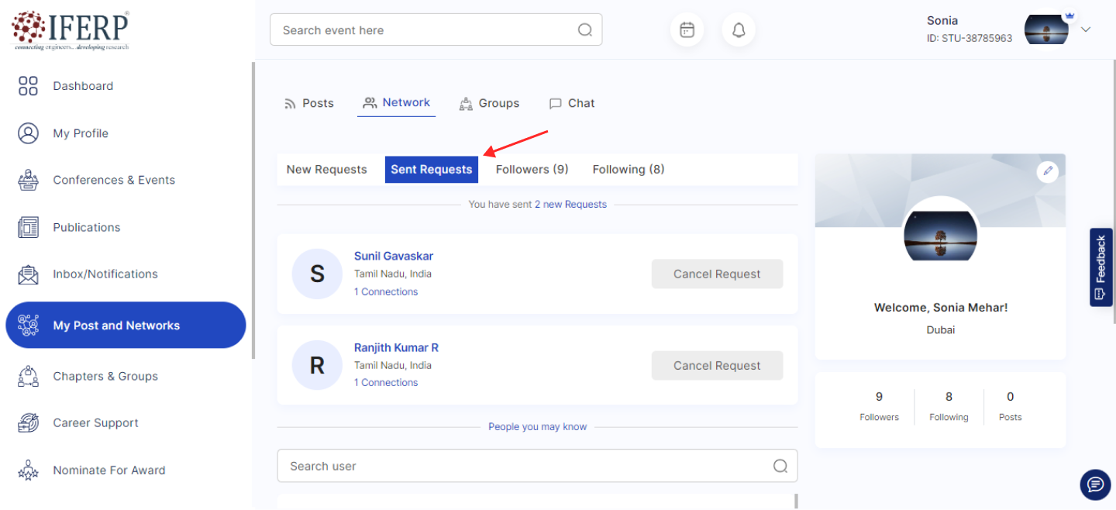
Task: Open the chat bubble support icon
Action: [1094, 484]
